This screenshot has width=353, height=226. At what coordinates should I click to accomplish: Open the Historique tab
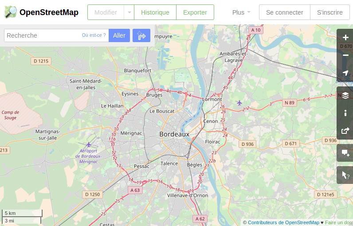[x=155, y=12]
